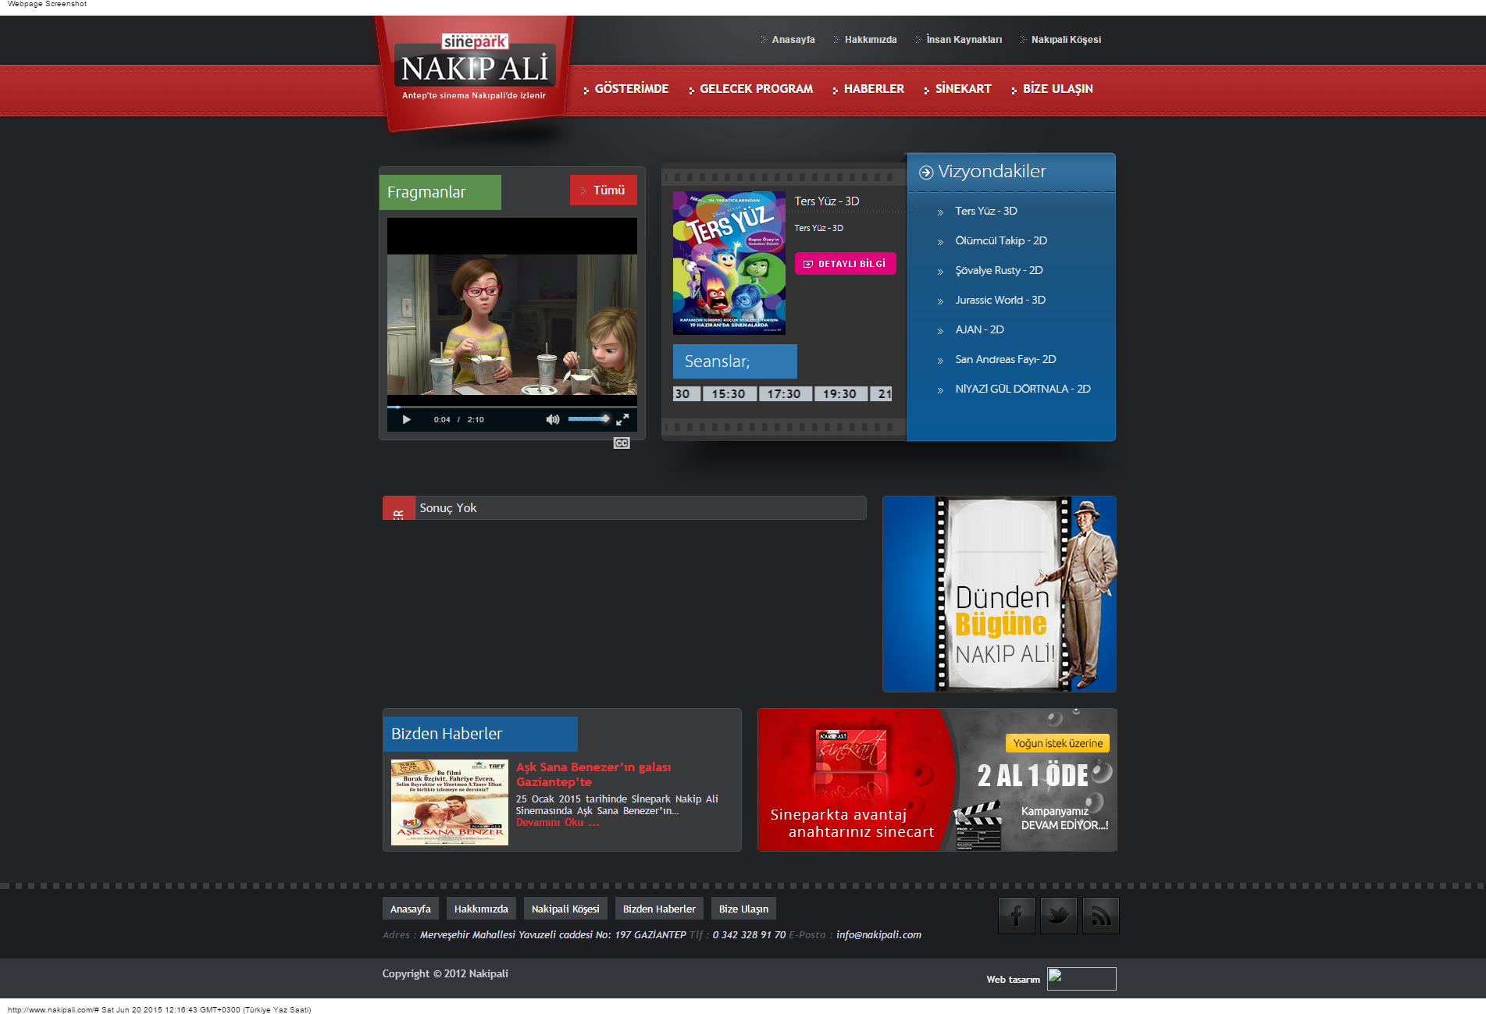Adjust the video volume slider

[589, 419]
